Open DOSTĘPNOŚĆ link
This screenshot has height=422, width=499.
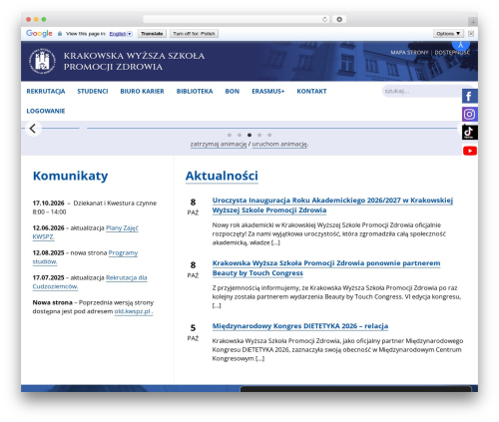pyautogui.click(x=452, y=53)
